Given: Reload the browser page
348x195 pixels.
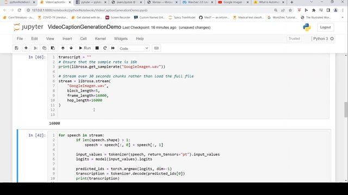Looking at the screenshot, I should [20, 10].
